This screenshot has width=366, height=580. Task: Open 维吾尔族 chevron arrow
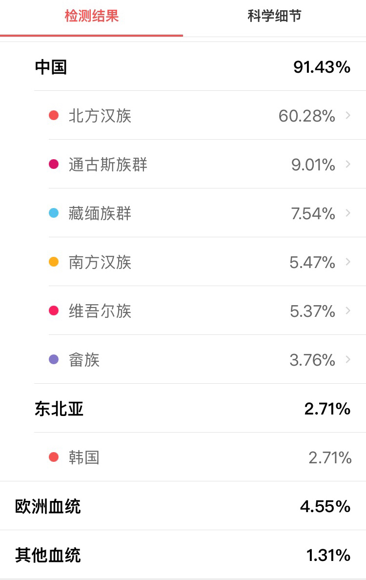coord(348,311)
